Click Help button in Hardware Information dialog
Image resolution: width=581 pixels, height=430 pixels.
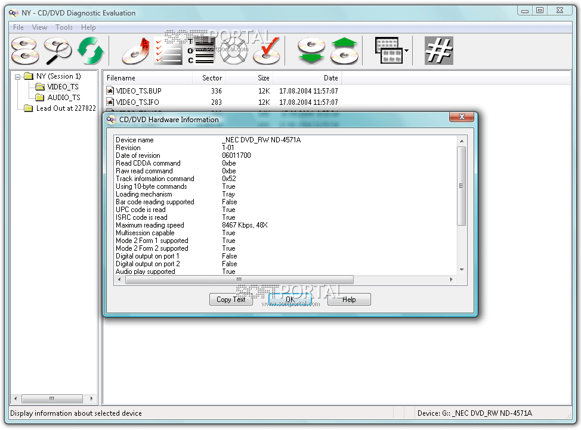349,300
